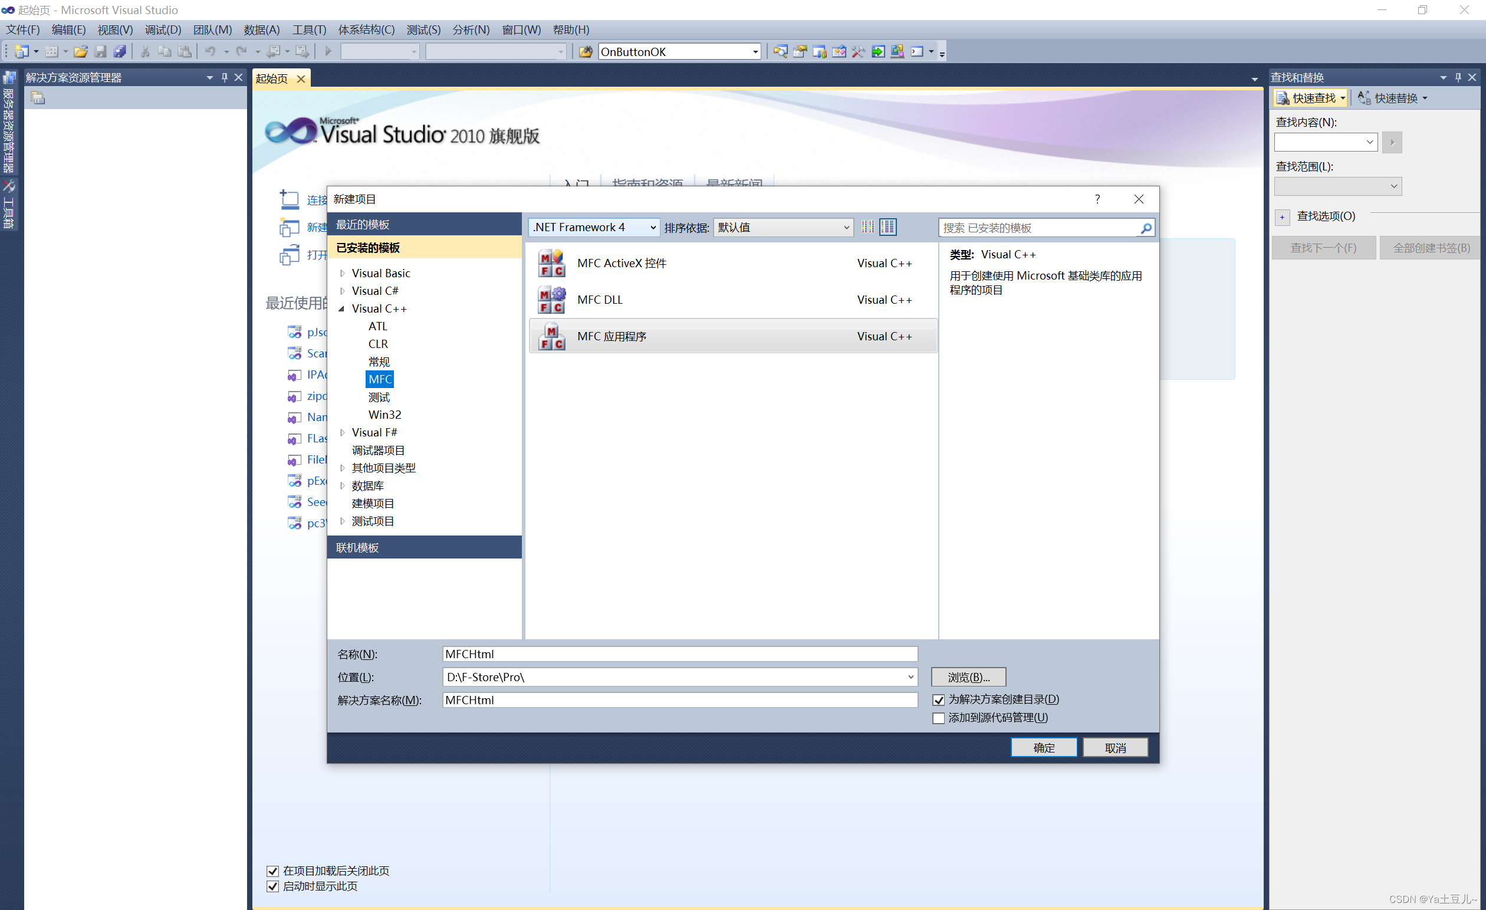Open the 调试(D) menu
1486x910 pixels.
click(163, 29)
